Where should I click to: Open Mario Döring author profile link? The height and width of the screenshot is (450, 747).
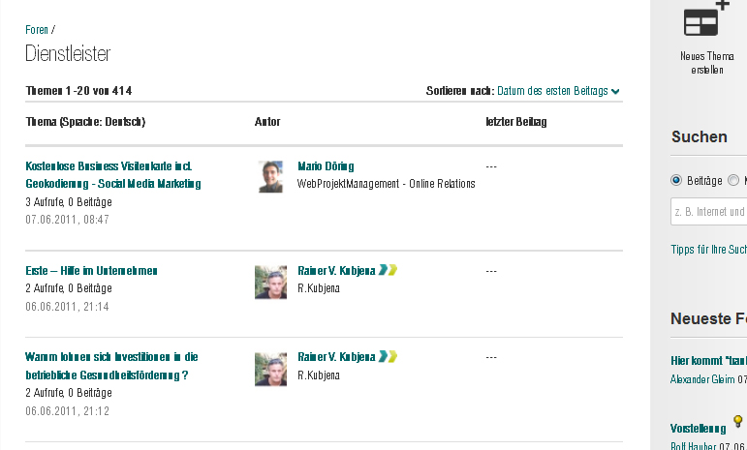[326, 166]
